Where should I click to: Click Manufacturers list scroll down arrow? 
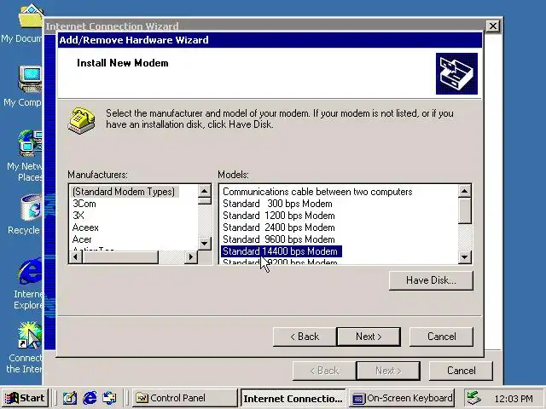[205, 243]
